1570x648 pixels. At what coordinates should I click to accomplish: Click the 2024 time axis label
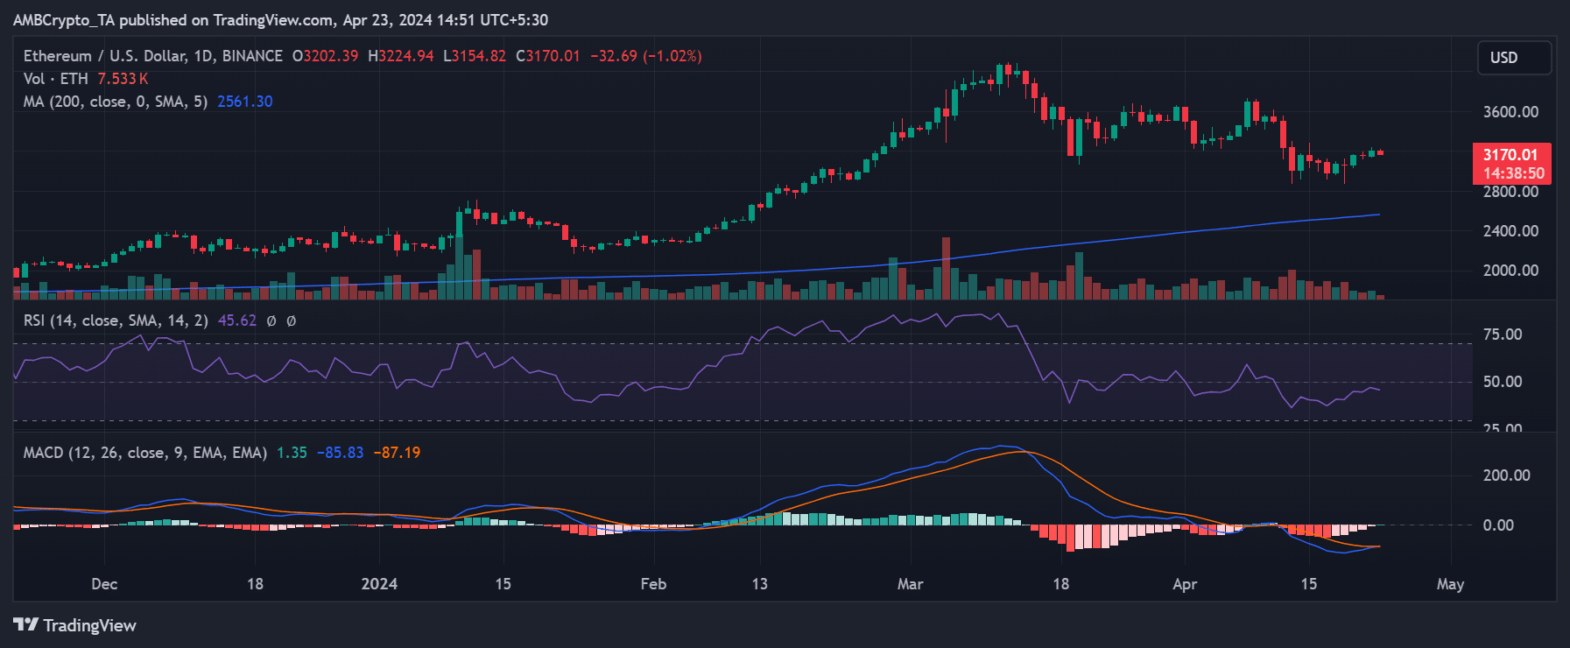379,584
